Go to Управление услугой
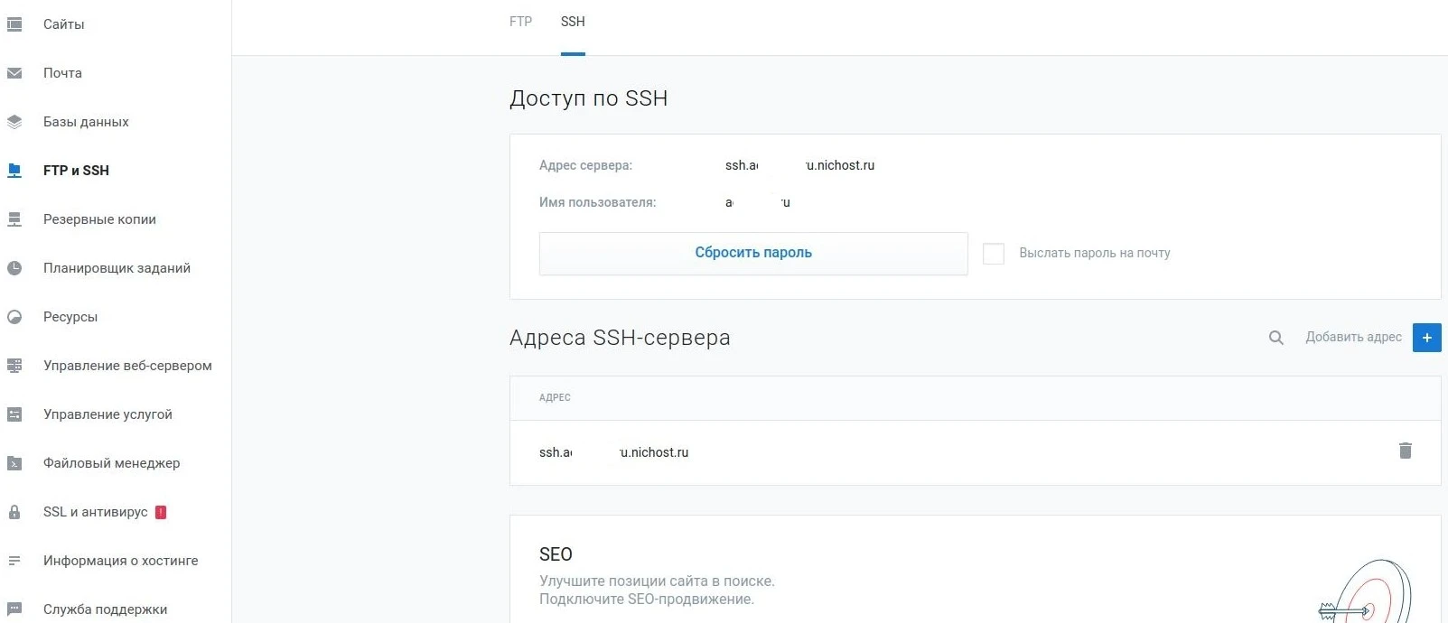This screenshot has height=623, width=1448. (107, 414)
